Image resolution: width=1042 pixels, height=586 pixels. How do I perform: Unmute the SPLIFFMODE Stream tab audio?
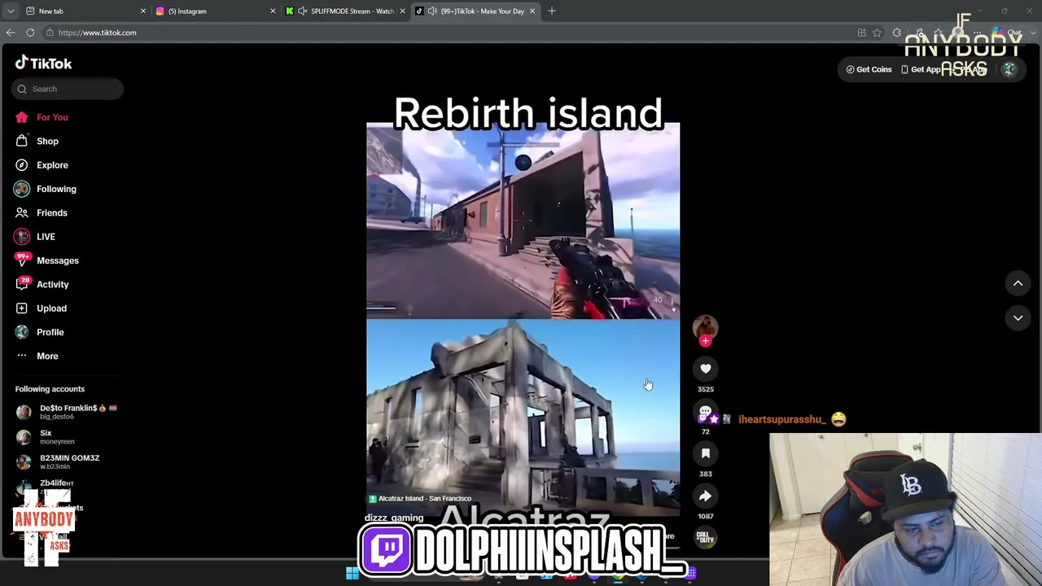[303, 11]
